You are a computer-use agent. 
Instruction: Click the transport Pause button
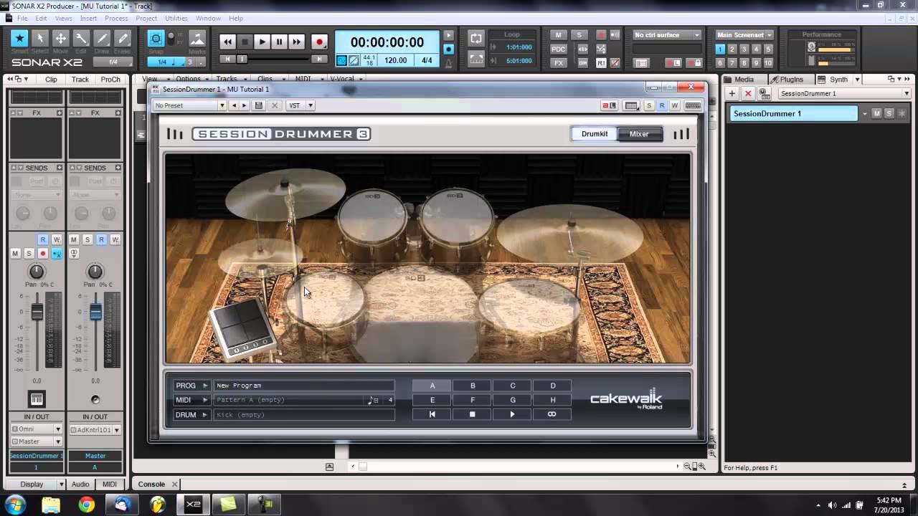tap(279, 42)
